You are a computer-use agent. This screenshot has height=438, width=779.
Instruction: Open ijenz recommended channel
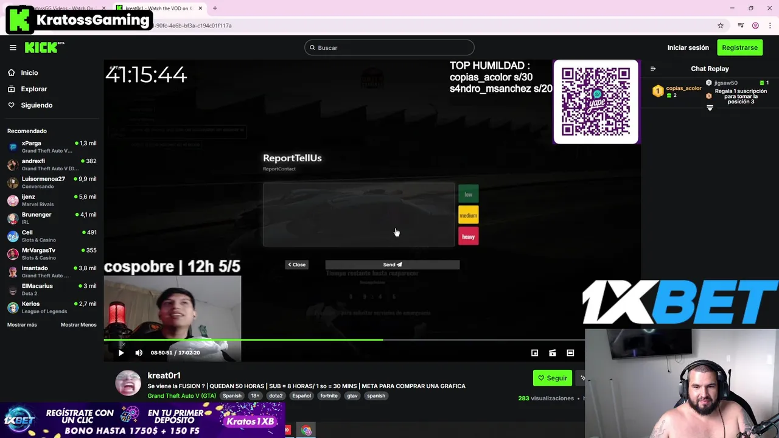click(x=52, y=200)
